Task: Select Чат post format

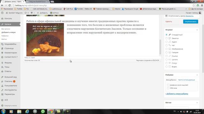Action: pos(166,45)
